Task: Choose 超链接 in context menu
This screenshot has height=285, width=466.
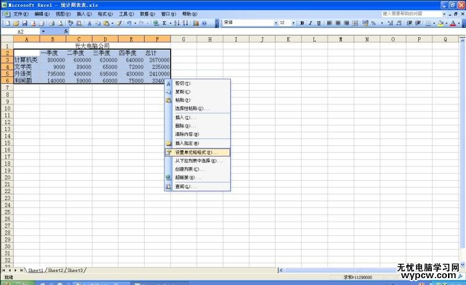Action: [197, 178]
